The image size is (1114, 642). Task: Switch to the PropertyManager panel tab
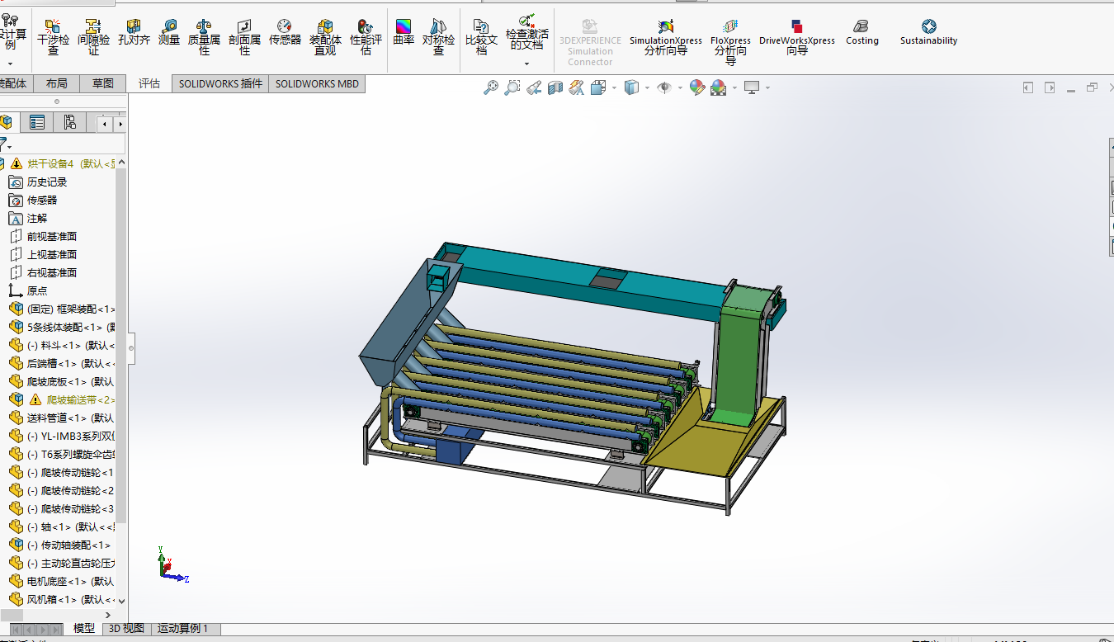coord(37,123)
